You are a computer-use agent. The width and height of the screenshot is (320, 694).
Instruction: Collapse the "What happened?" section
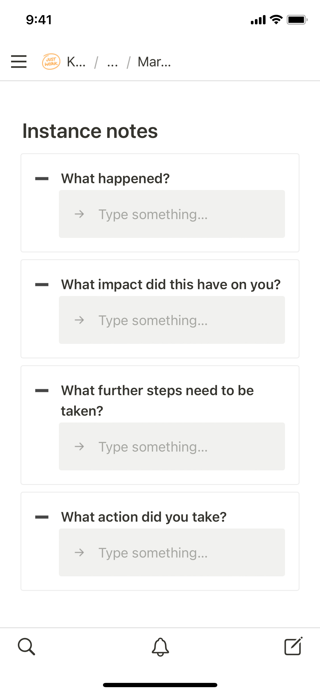42,179
